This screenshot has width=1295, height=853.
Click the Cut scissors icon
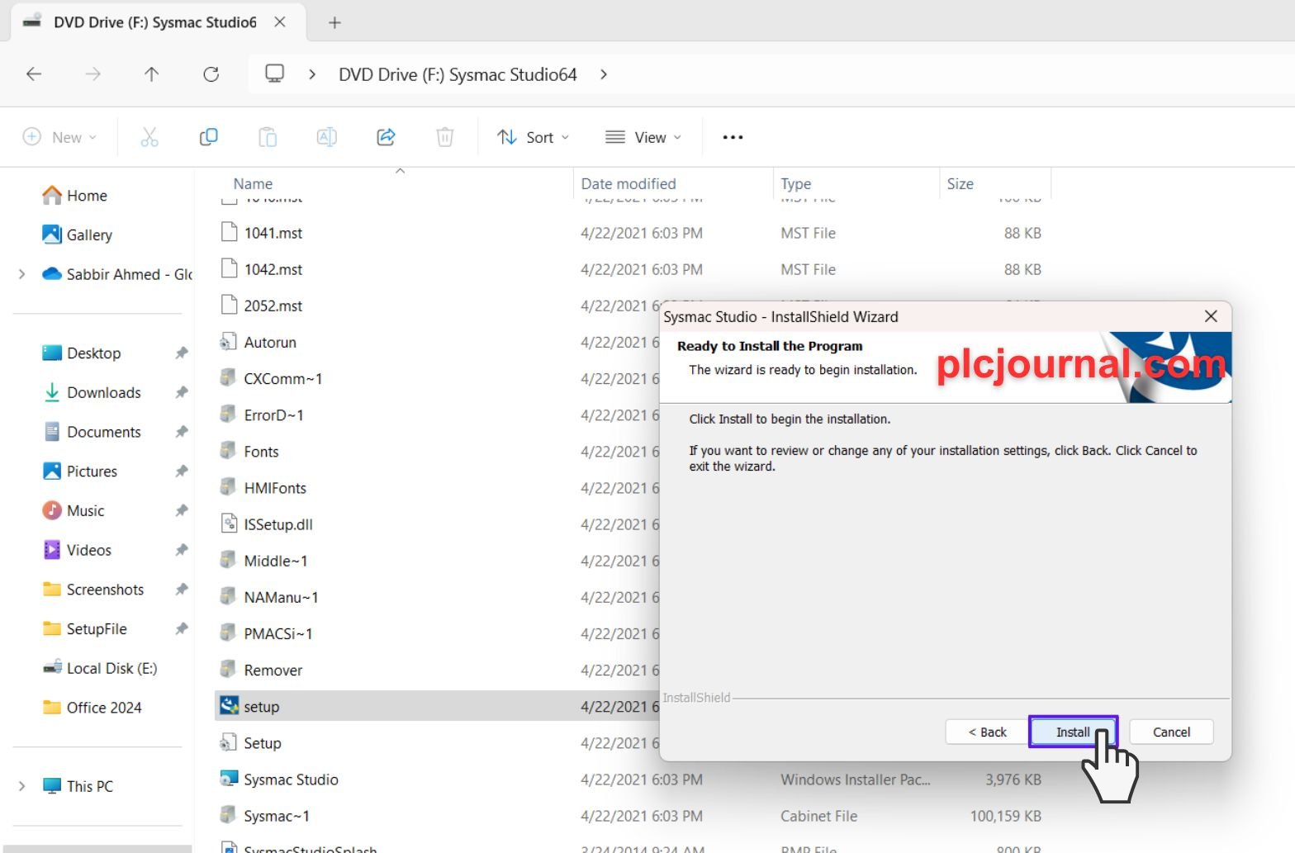(x=149, y=137)
